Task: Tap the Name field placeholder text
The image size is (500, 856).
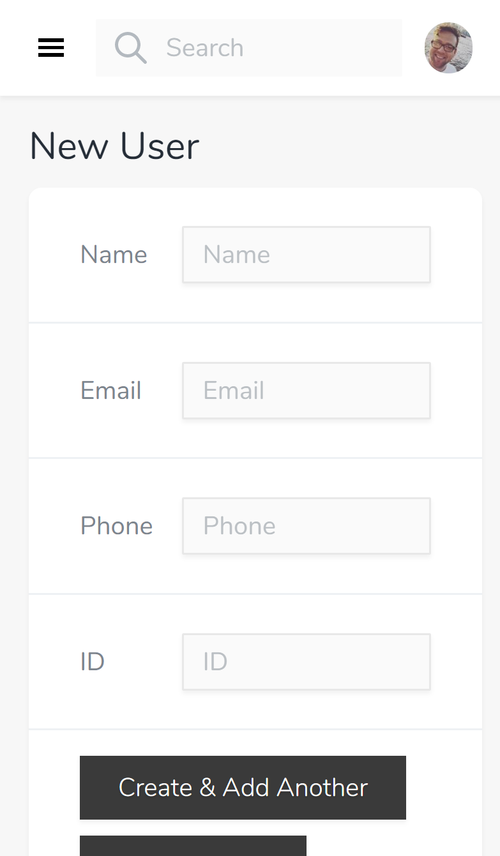Action: tap(236, 254)
